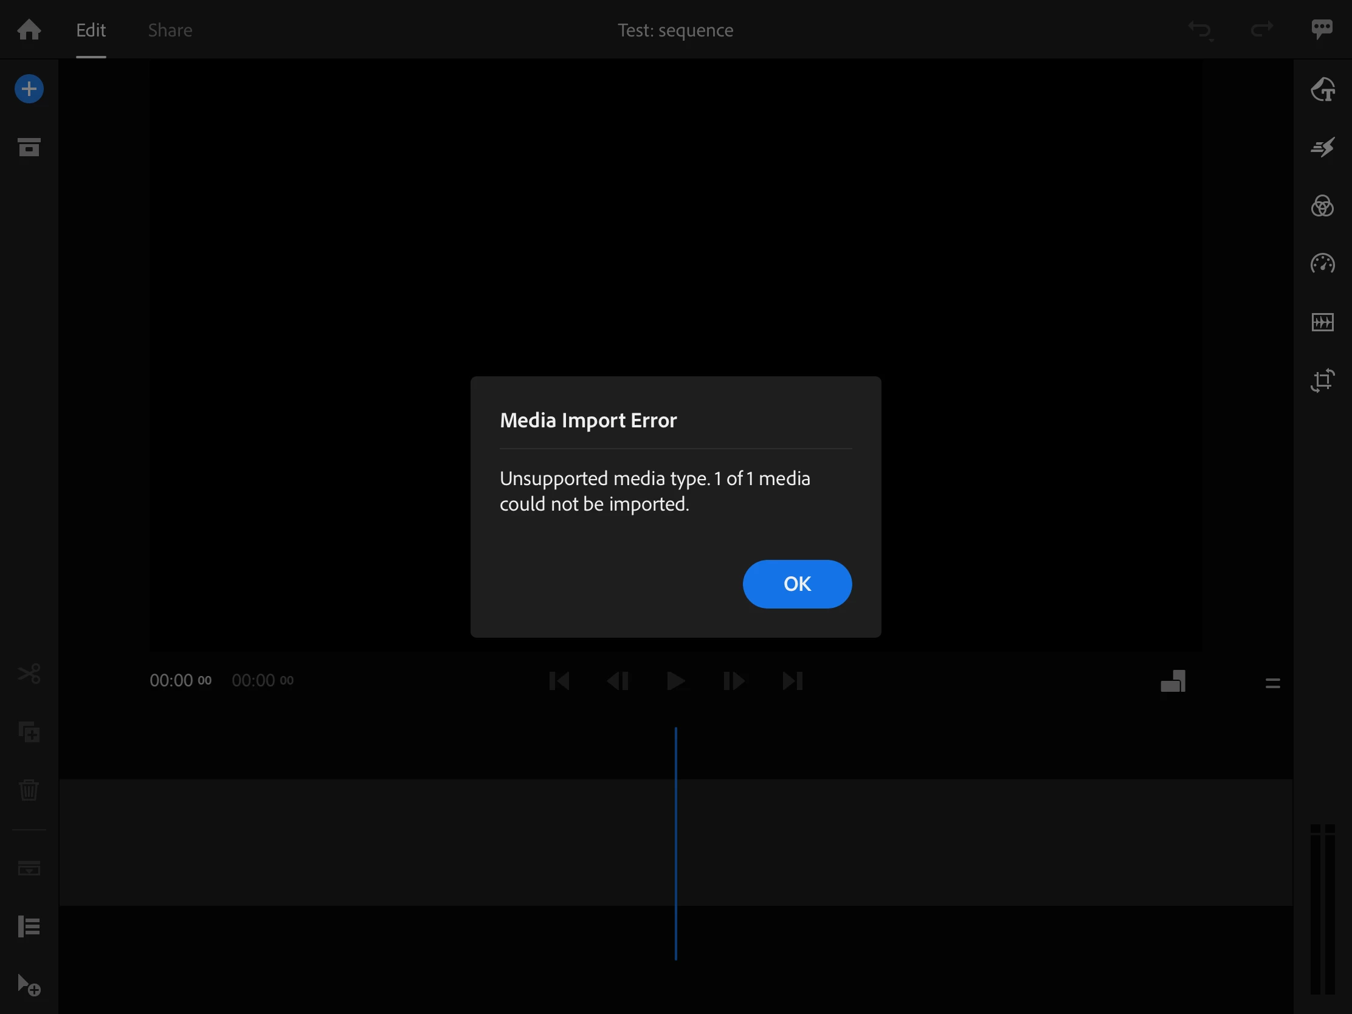Step forward one frame
Viewport: 1352px width, 1014px height.
[x=734, y=680]
